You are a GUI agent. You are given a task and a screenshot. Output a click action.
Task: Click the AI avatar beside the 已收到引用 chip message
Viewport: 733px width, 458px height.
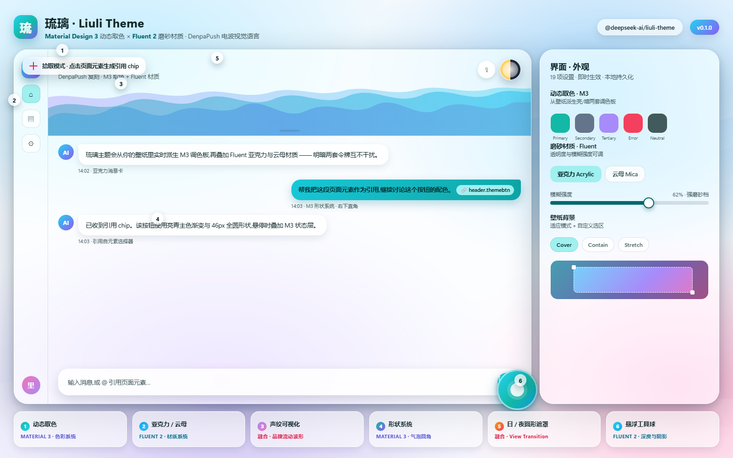coord(66,223)
